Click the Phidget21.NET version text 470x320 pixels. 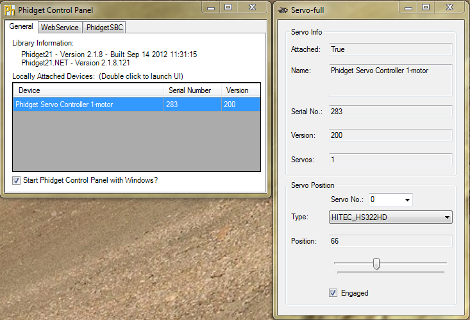click(76, 63)
